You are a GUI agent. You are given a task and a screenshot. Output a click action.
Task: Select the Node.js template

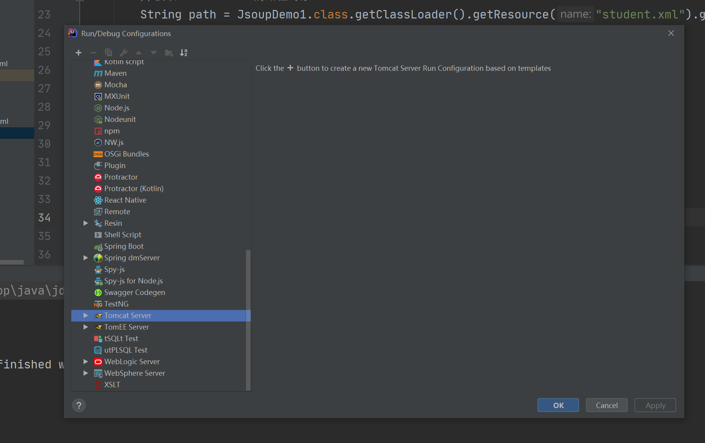161,108
